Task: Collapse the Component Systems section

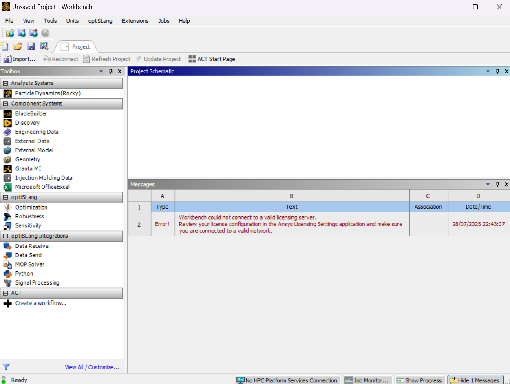Action: (5, 104)
